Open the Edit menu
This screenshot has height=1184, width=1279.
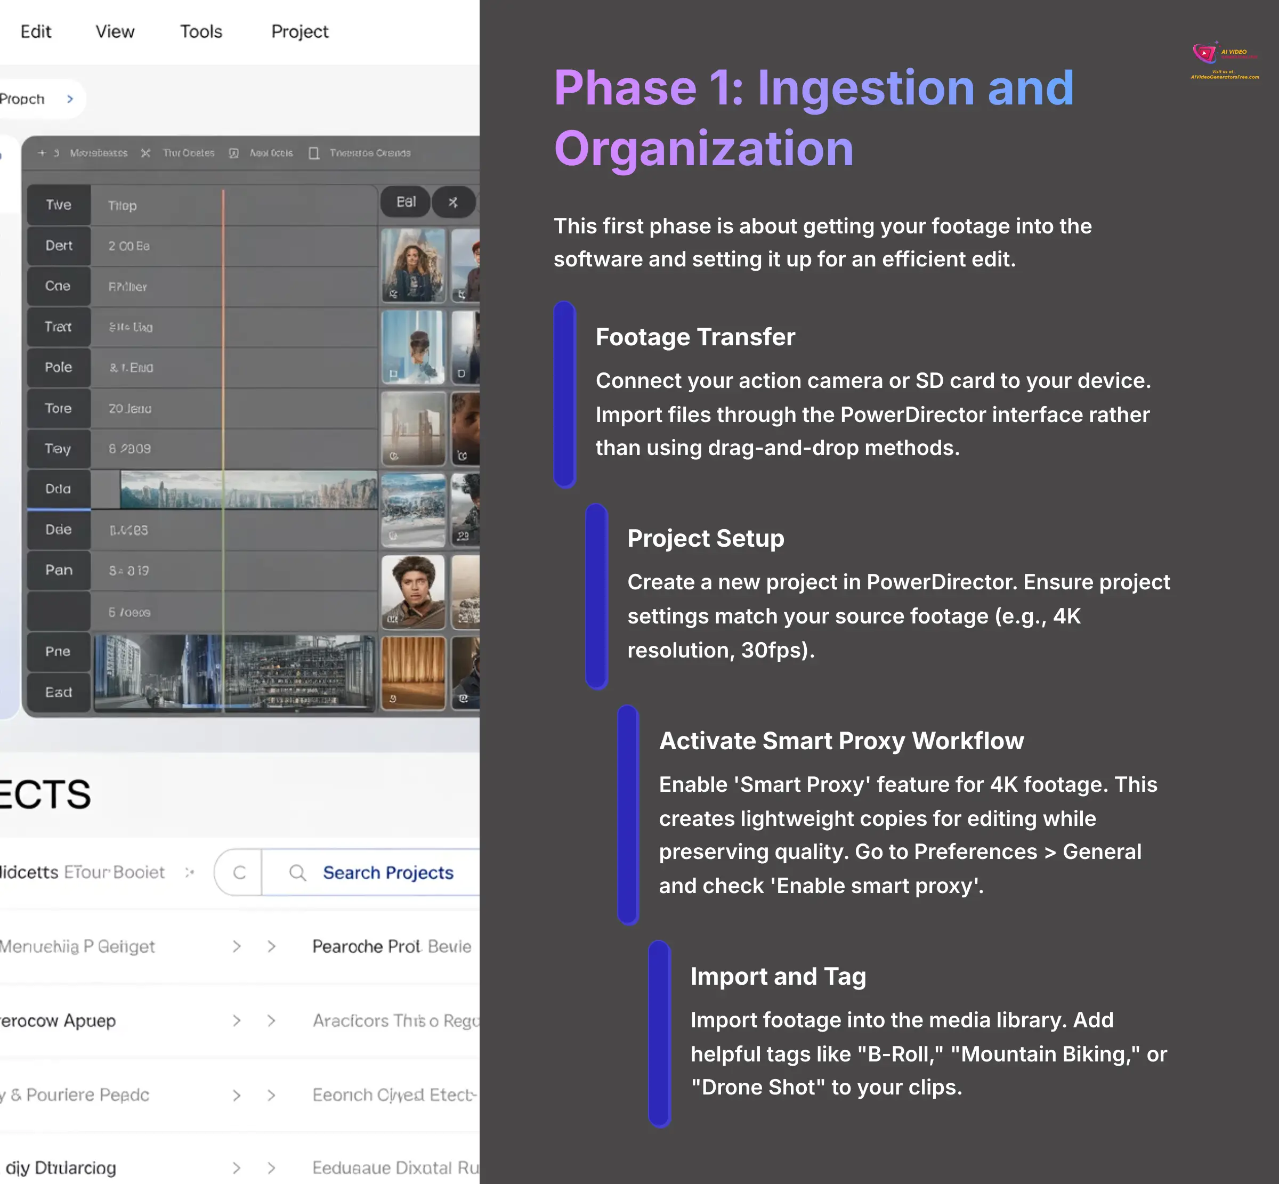[35, 31]
